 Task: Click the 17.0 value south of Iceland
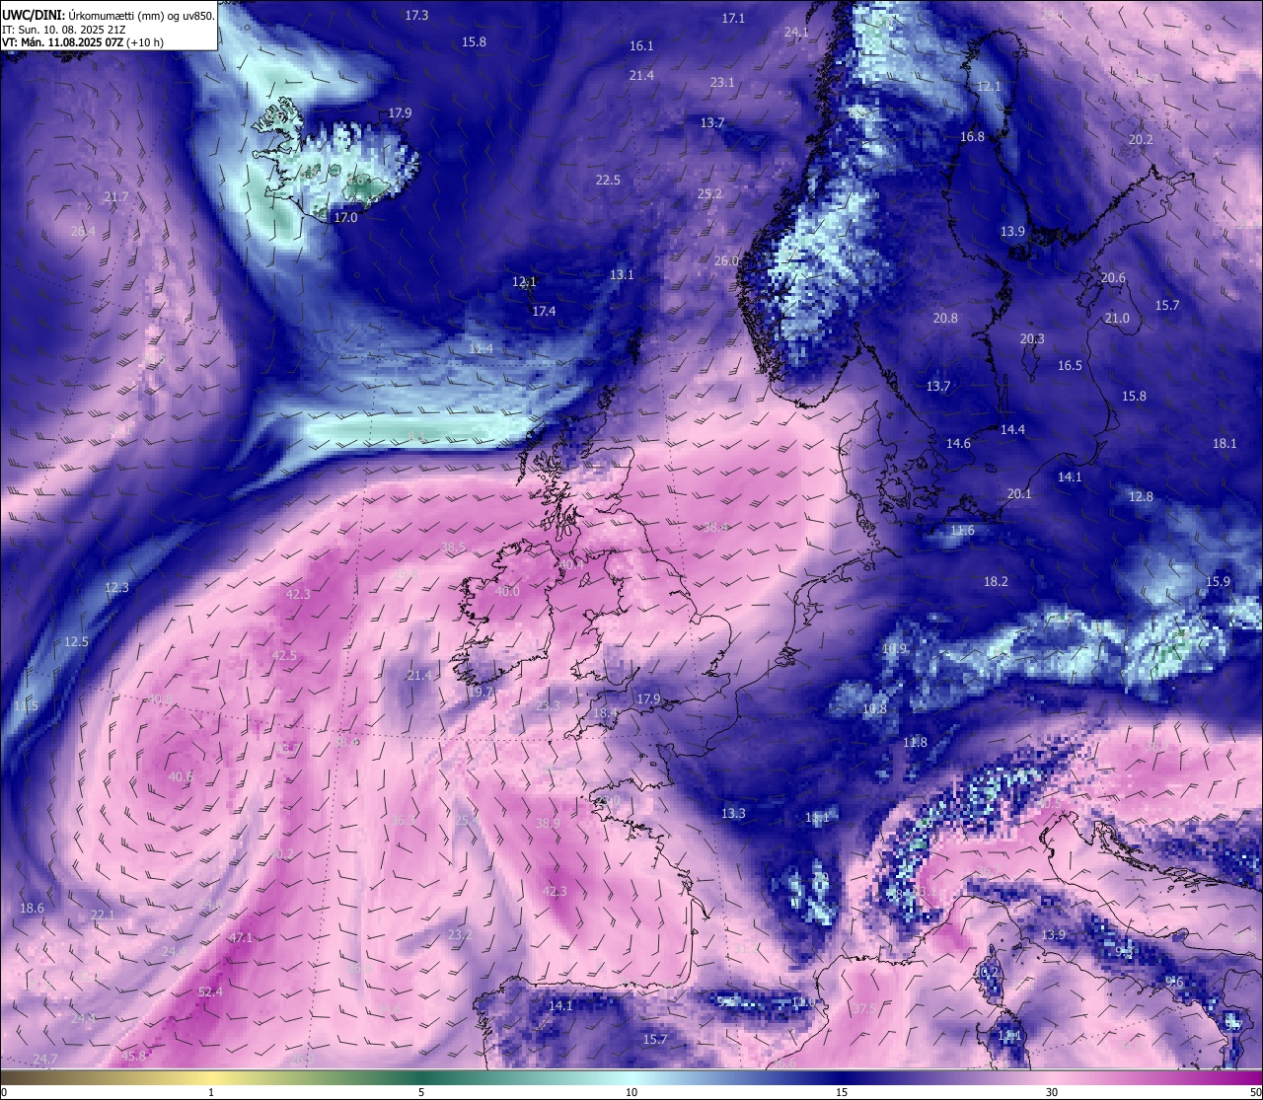(345, 217)
